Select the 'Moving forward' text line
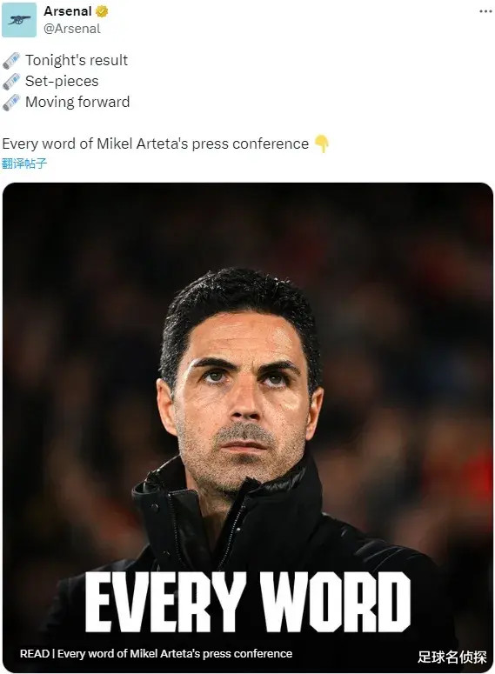 tap(77, 102)
